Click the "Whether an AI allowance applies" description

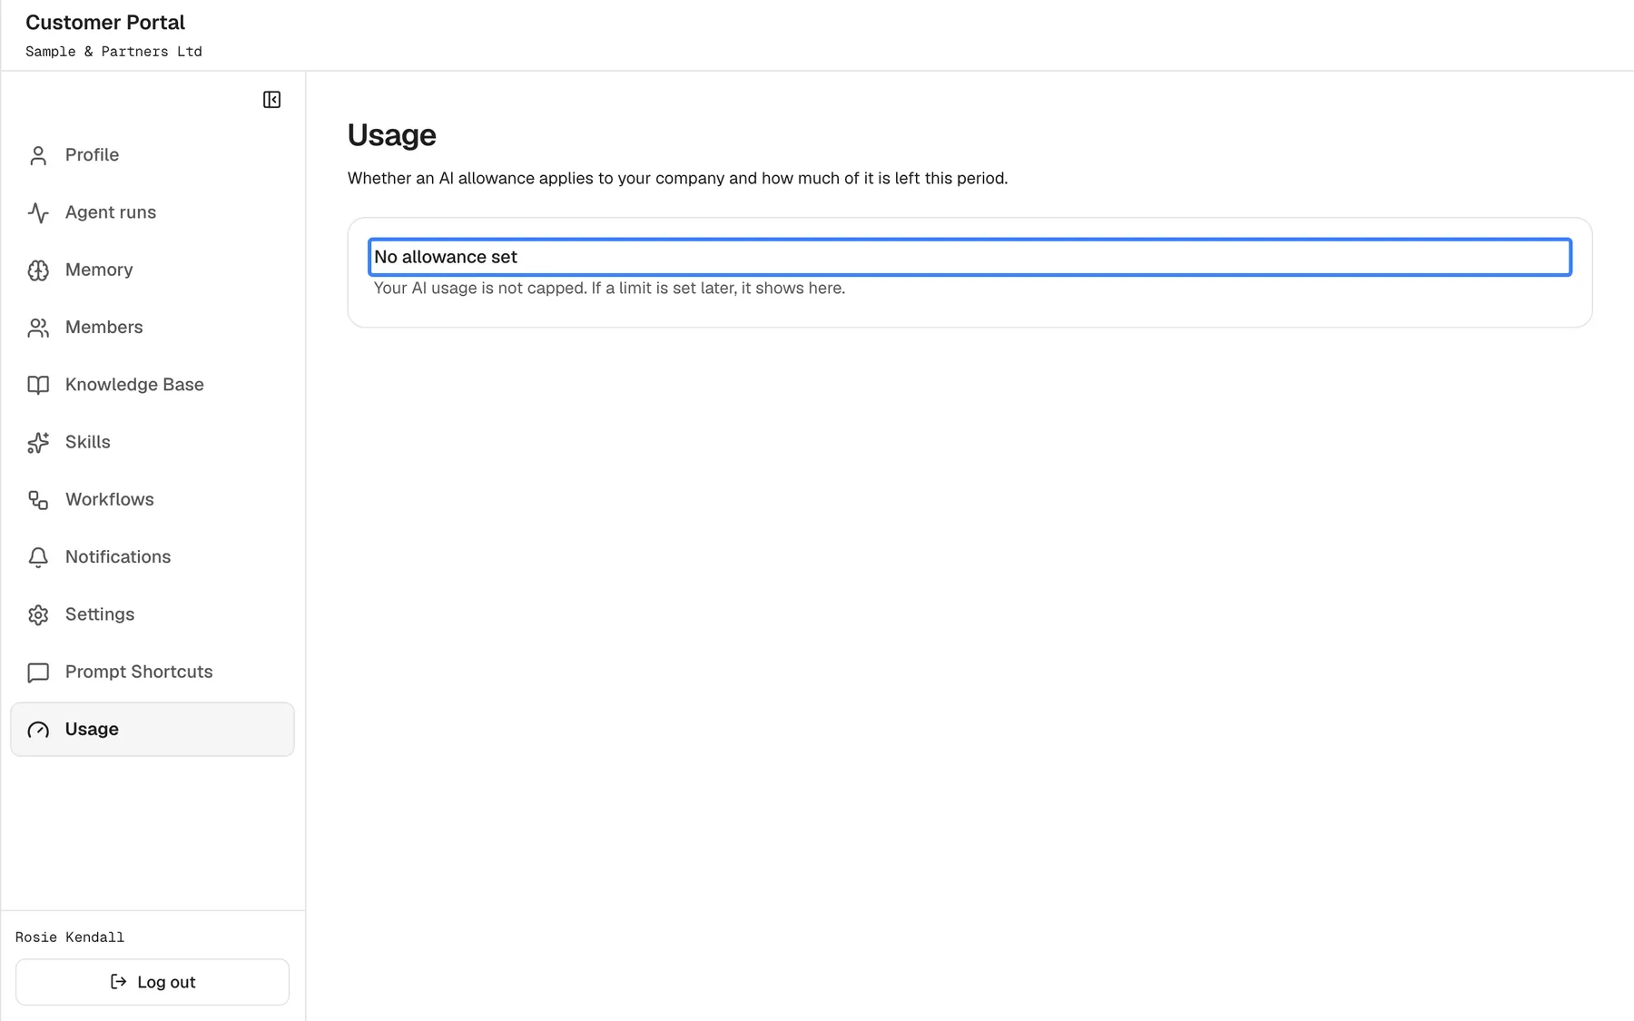tap(677, 178)
